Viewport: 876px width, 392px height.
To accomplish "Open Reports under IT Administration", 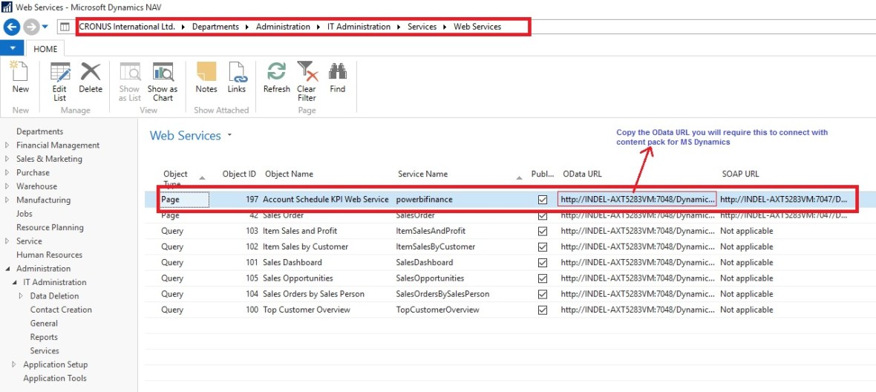I will [x=44, y=337].
